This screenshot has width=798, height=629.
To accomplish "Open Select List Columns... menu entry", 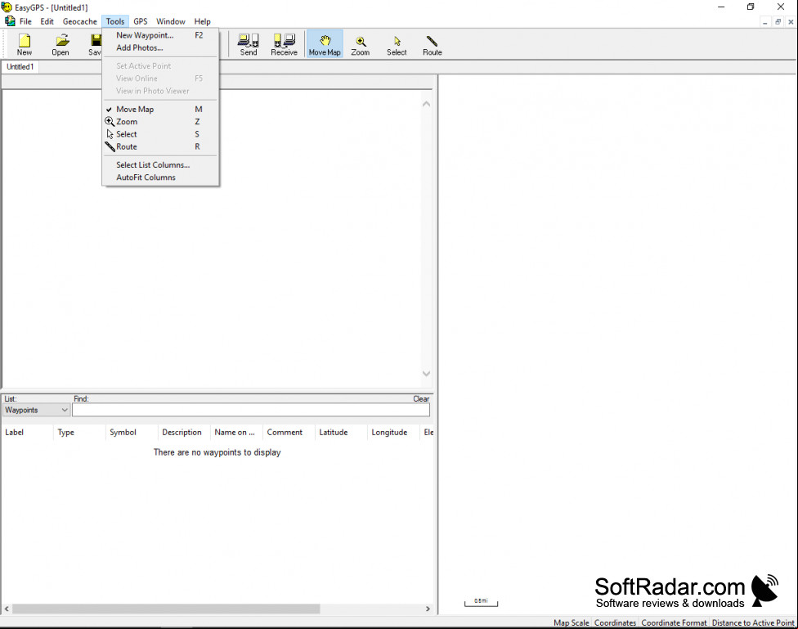I will tap(160, 164).
